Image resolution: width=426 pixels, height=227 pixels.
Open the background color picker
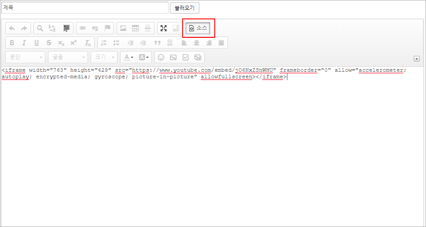click(144, 57)
